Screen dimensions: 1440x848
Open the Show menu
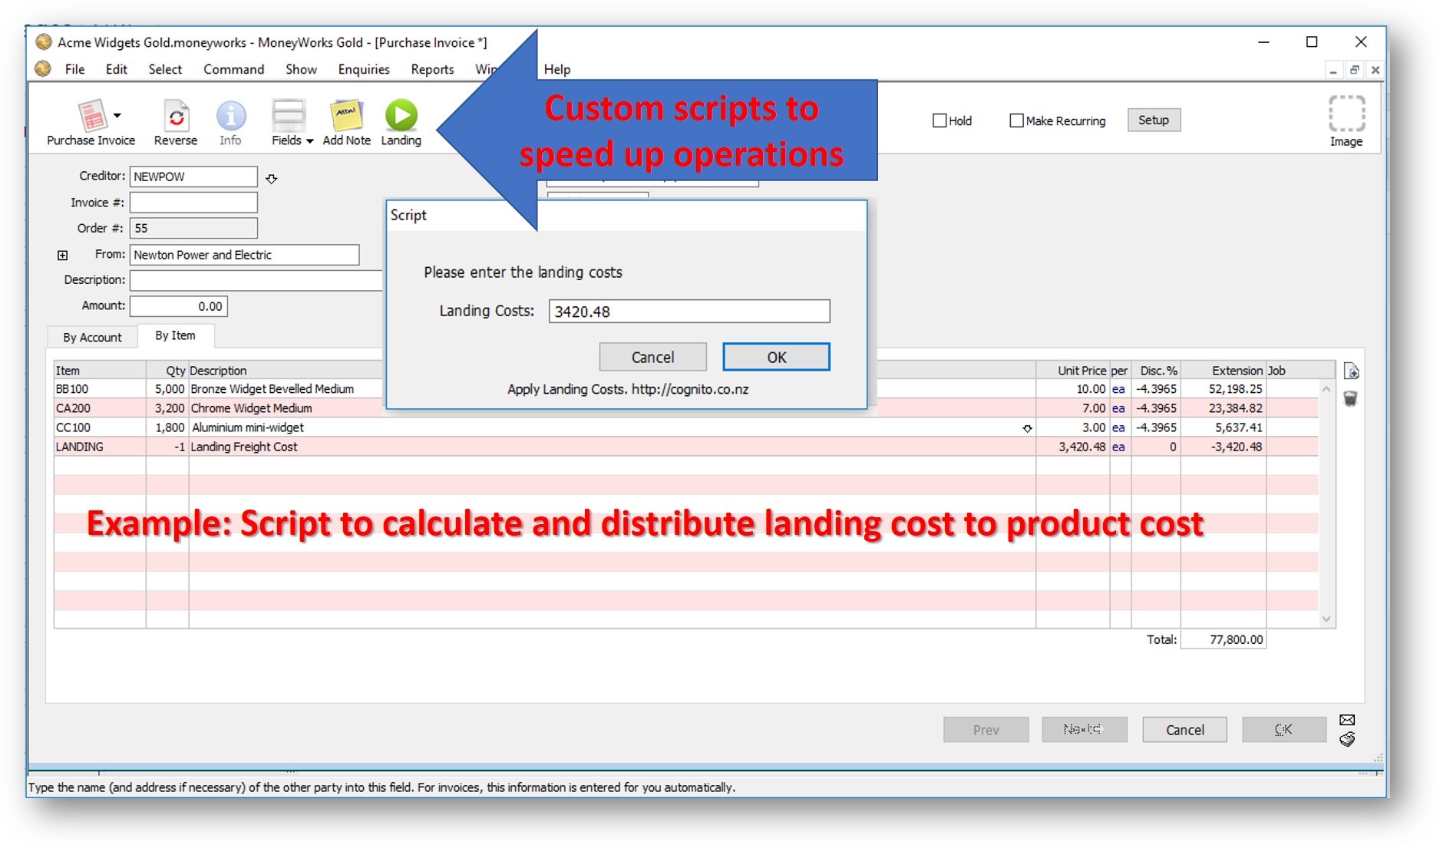click(x=301, y=69)
